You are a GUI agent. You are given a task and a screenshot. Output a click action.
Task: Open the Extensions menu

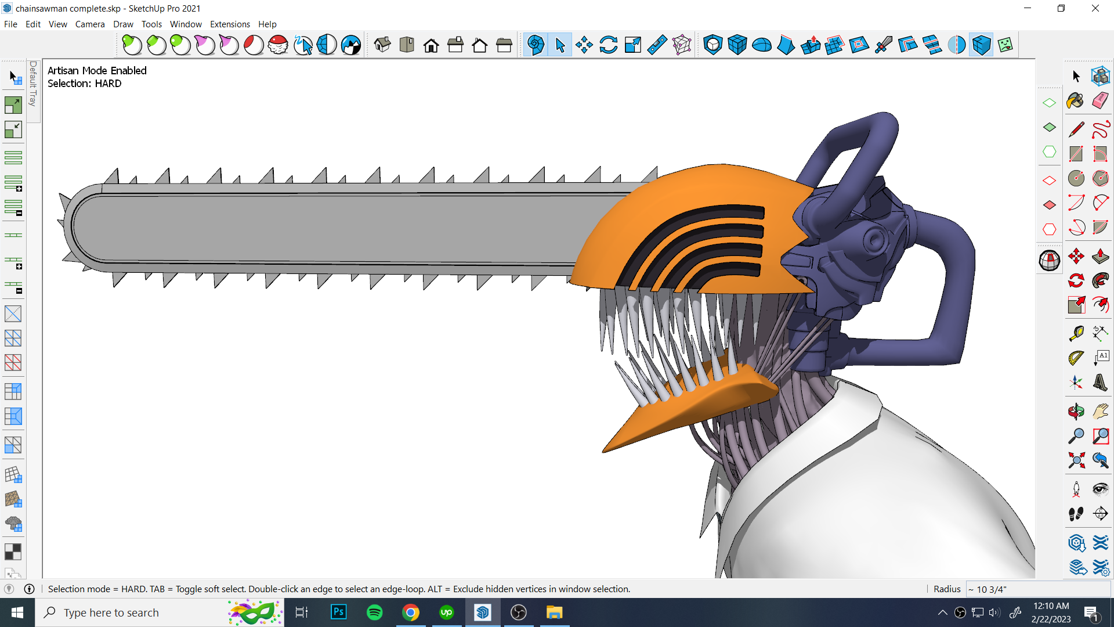[230, 24]
